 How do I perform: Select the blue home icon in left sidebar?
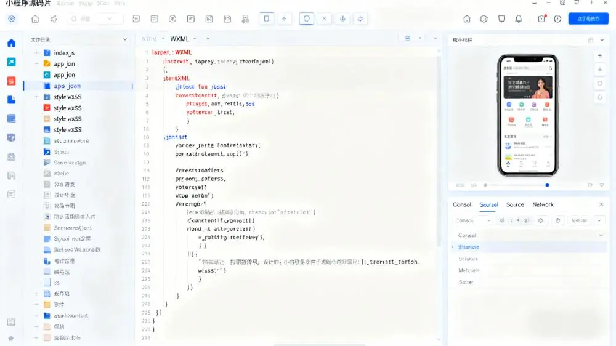pos(11,43)
